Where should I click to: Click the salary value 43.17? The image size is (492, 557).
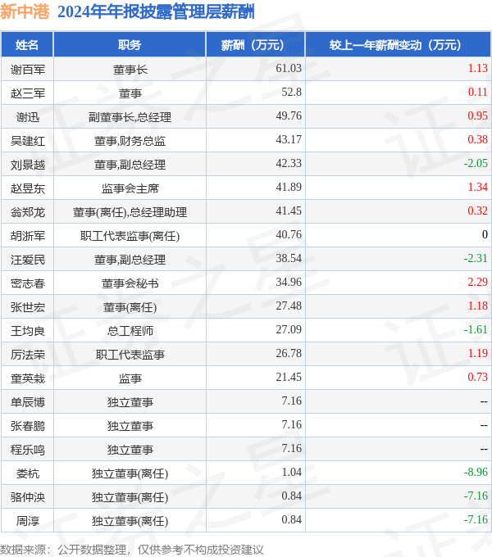coord(289,139)
